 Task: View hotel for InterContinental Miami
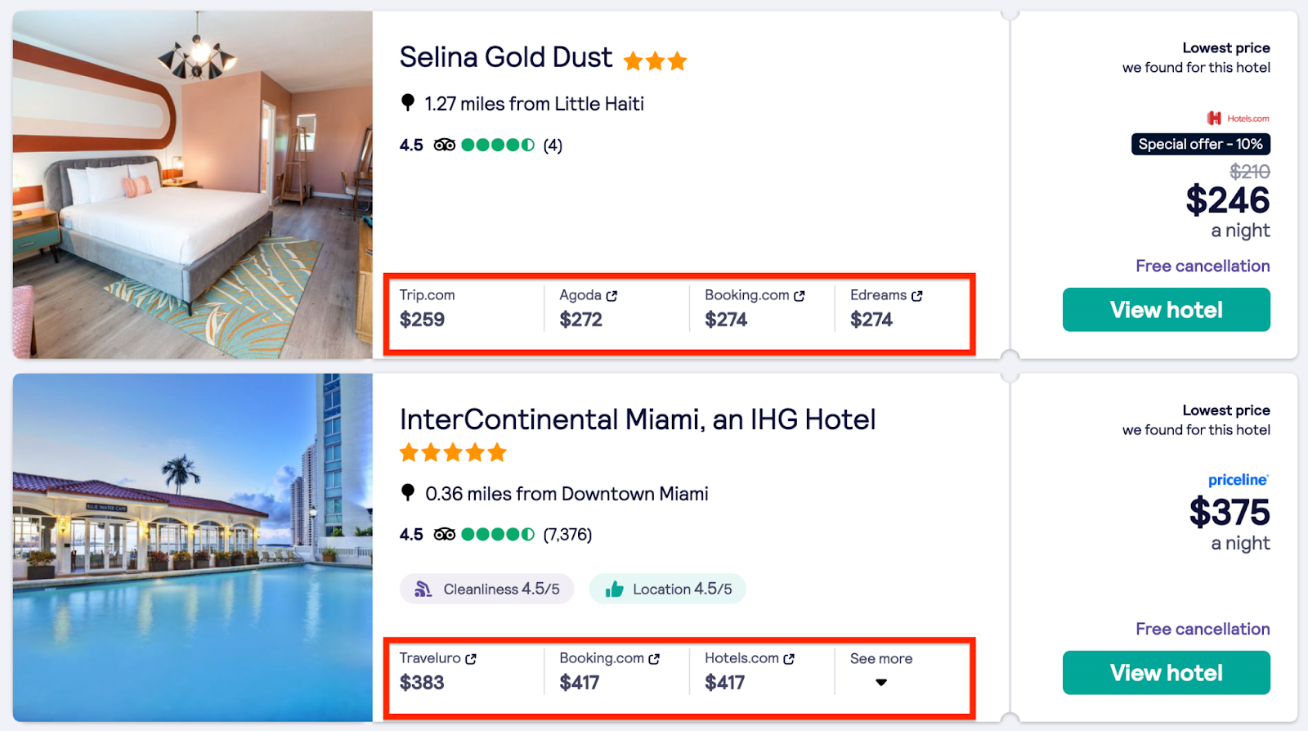(1166, 673)
